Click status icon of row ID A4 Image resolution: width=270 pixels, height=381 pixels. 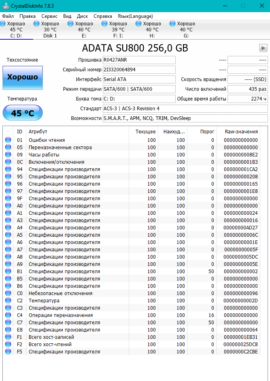click(x=8, y=227)
